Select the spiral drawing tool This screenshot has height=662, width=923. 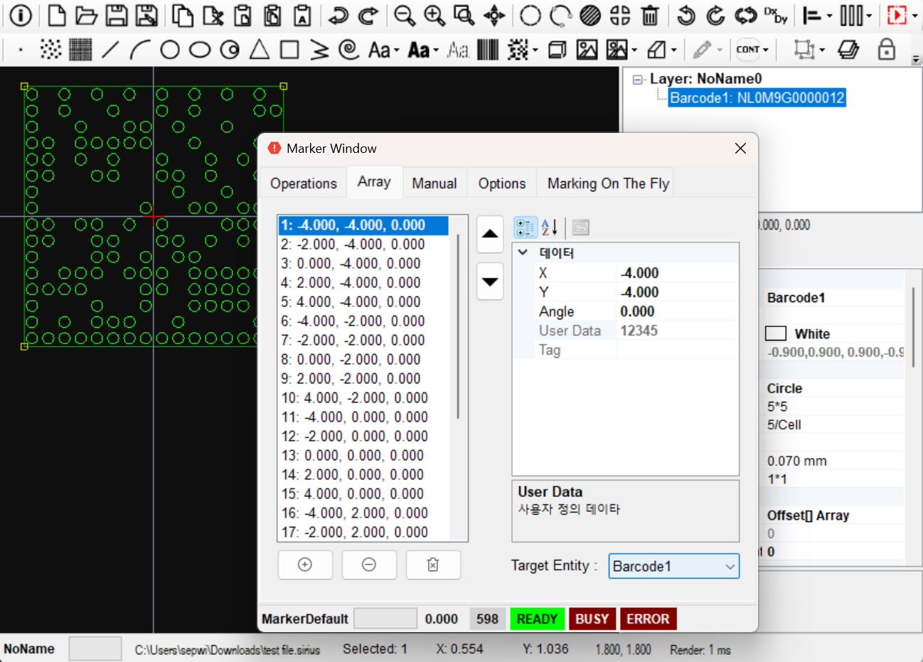point(348,50)
